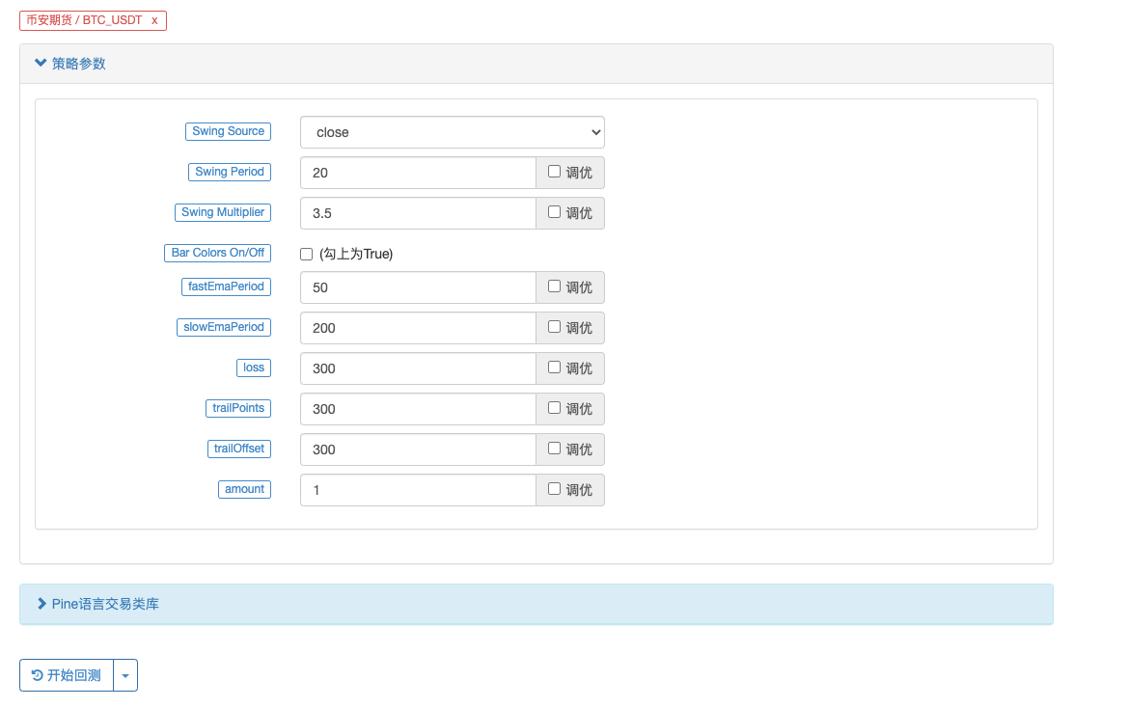This screenshot has width=1128, height=708.
Task: Click the amount label tag
Action: coord(244,489)
